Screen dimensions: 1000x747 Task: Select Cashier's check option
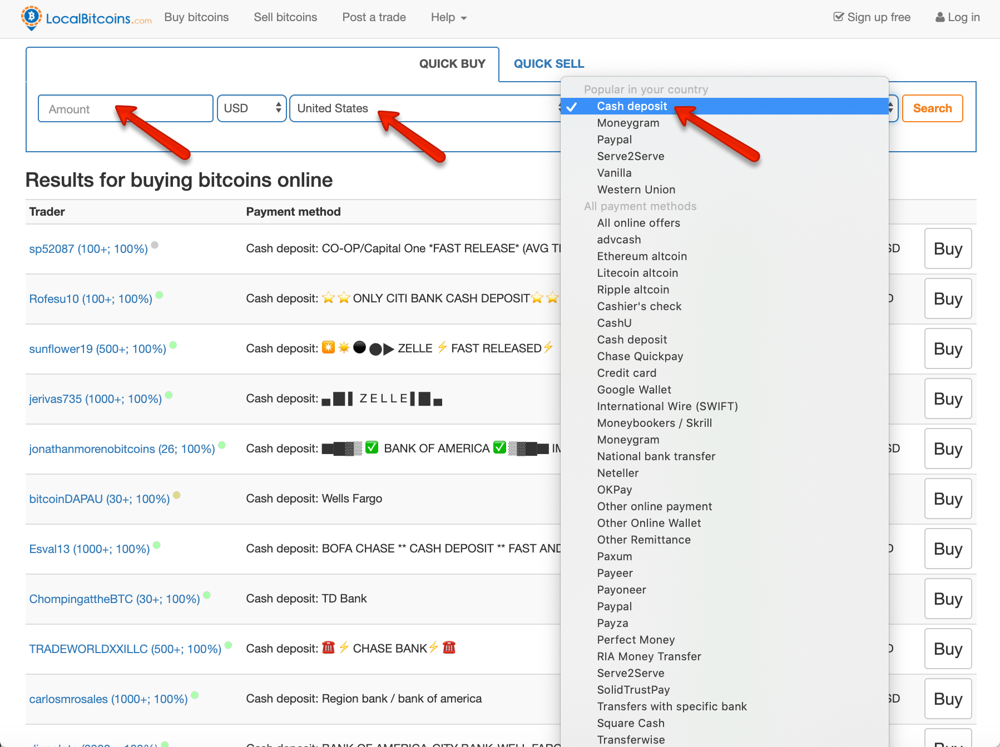725,306
